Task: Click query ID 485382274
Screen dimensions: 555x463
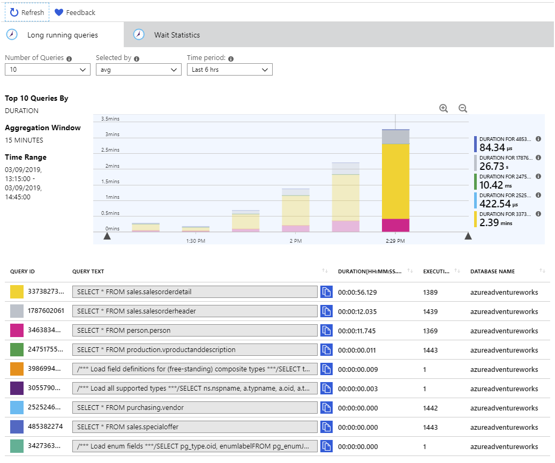Action: tap(46, 427)
